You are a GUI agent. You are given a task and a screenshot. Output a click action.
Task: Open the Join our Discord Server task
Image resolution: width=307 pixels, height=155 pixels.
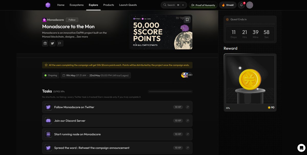pos(117,121)
